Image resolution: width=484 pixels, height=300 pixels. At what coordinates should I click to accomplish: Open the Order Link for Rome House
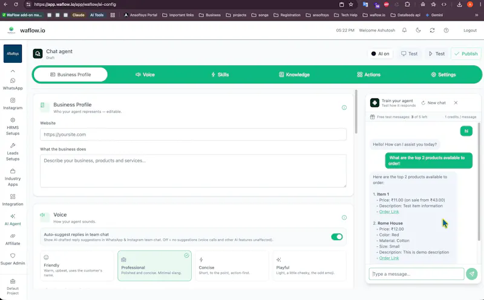[389, 258]
